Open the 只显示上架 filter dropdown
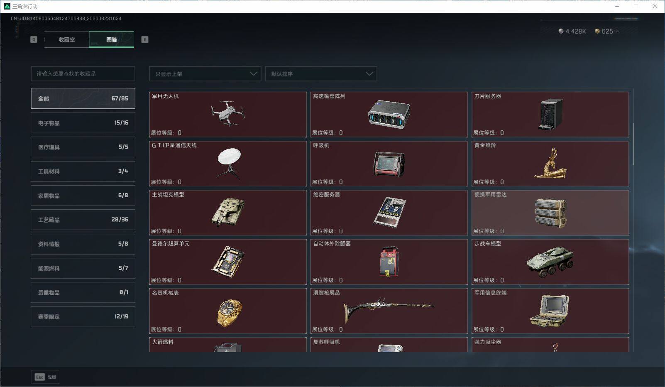Viewport: 665px width, 387px height. point(205,73)
